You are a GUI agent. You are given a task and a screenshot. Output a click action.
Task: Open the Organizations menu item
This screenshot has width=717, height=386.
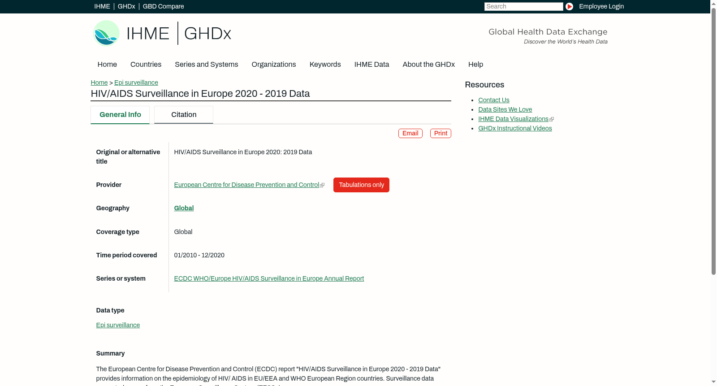[x=274, y=65]
